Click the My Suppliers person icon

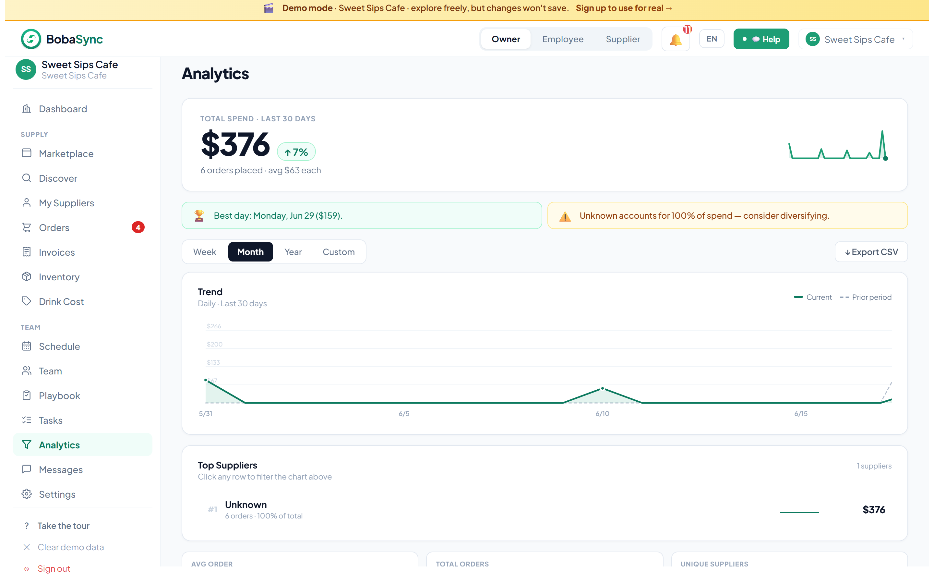point(26,203)
